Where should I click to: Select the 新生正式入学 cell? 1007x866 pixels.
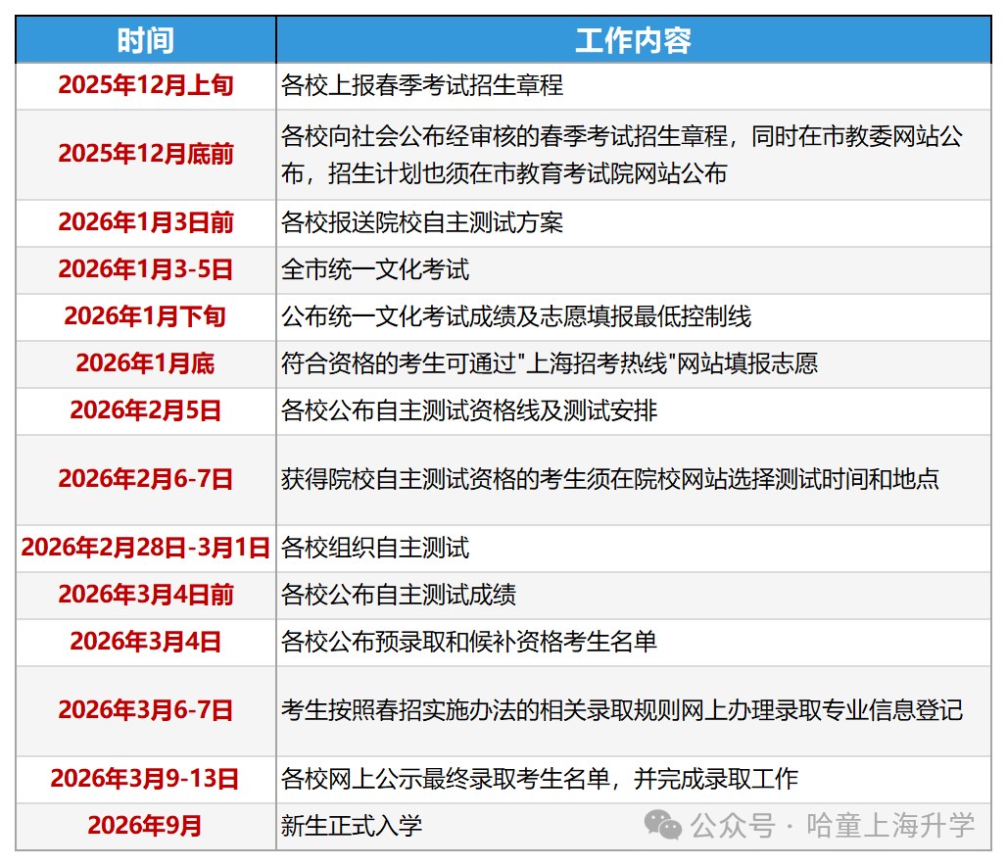click(352, 826)
